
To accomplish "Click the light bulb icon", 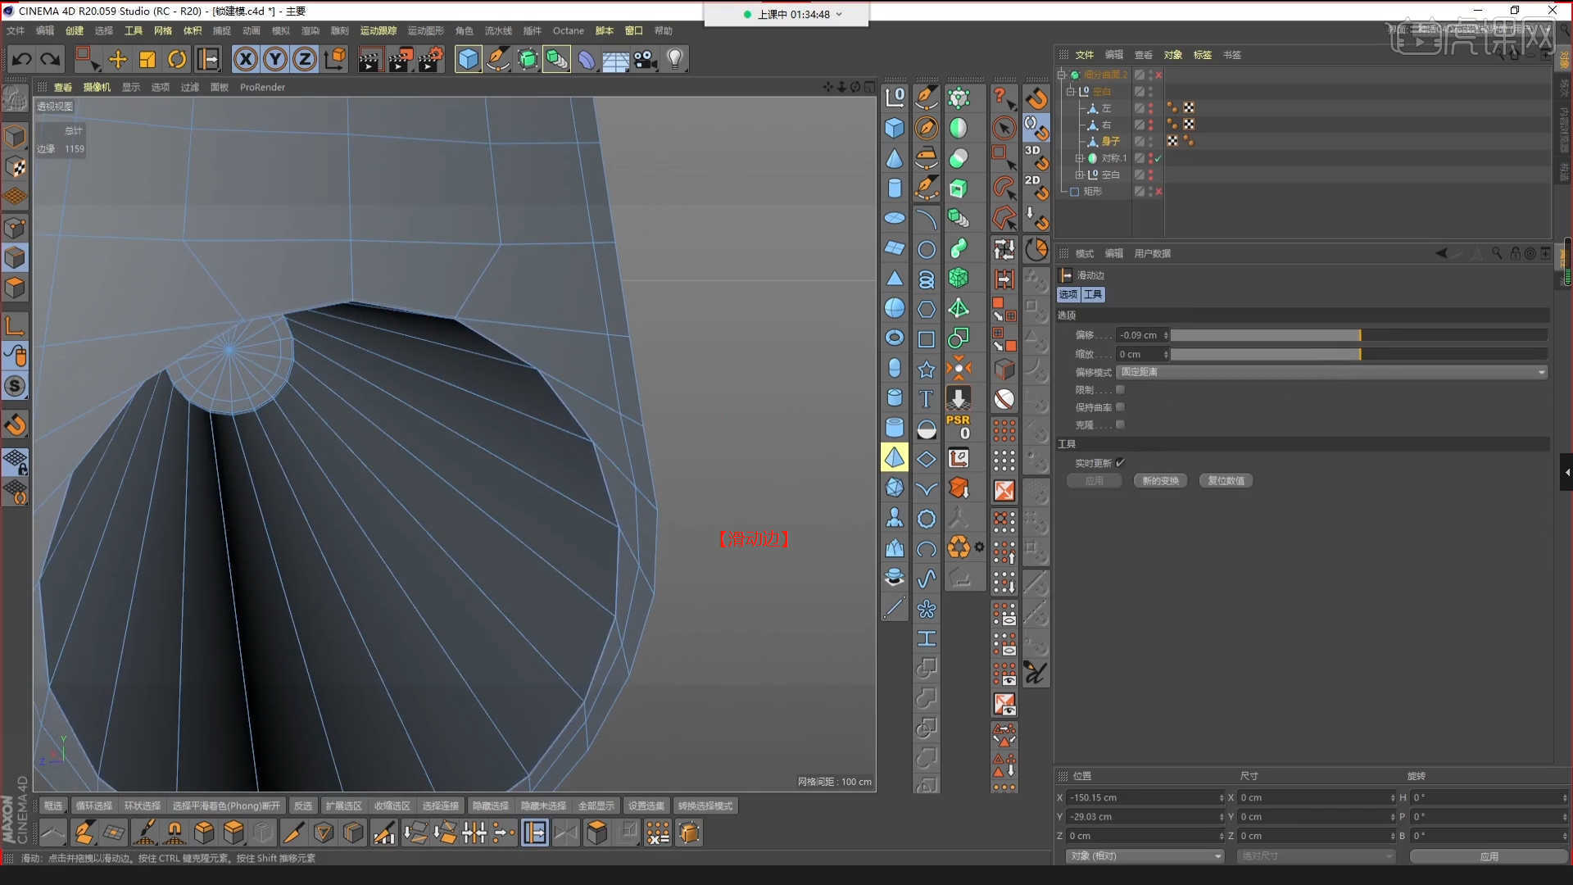I will [674, 59].
